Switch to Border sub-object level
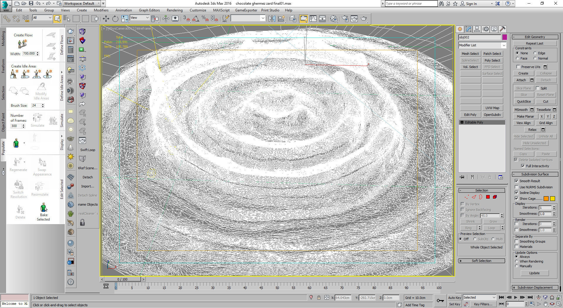The width and height of the screenshot is (563, 308). [481, 197]
